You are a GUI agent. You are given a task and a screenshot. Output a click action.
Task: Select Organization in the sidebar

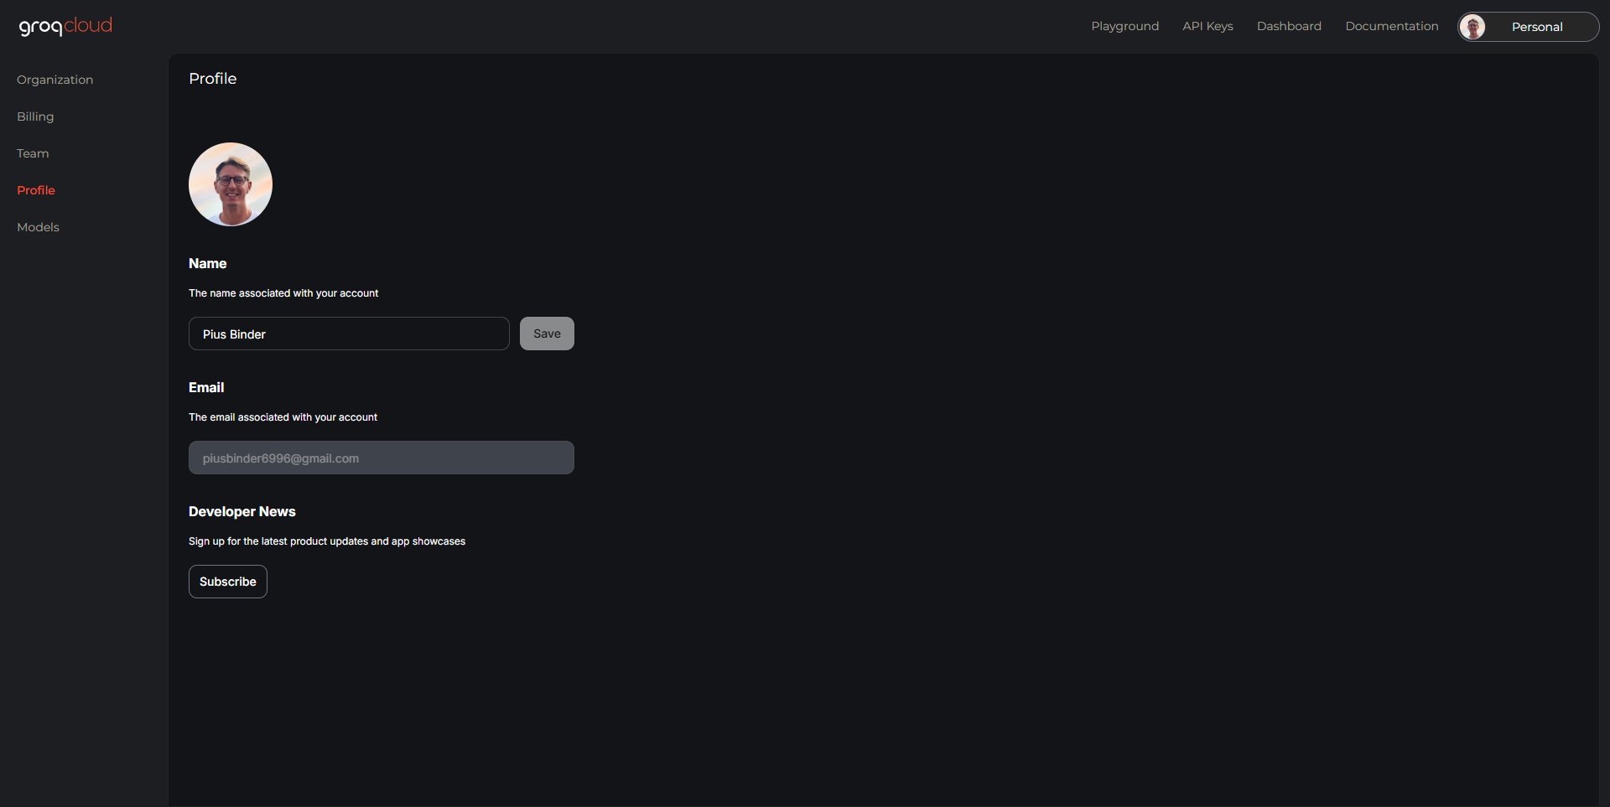[x=55, y=80]
